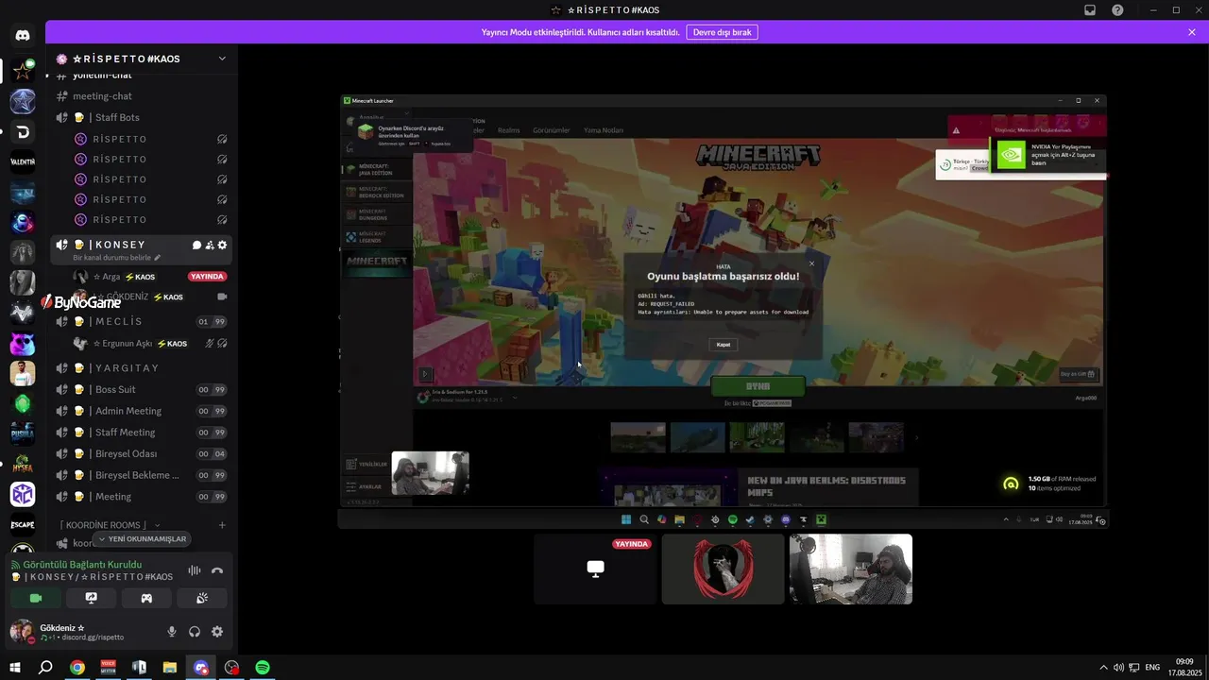Open the HYSEA server icon
Image resolution: width=1209 pixels, height=680 pixels.
click(x=23, y=464)
